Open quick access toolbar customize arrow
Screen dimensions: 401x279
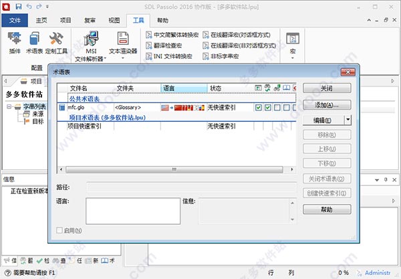(47, 7)
